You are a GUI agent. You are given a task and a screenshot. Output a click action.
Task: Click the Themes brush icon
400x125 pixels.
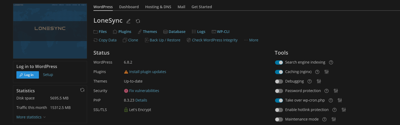pyautogui.click(x=140, y=32)
